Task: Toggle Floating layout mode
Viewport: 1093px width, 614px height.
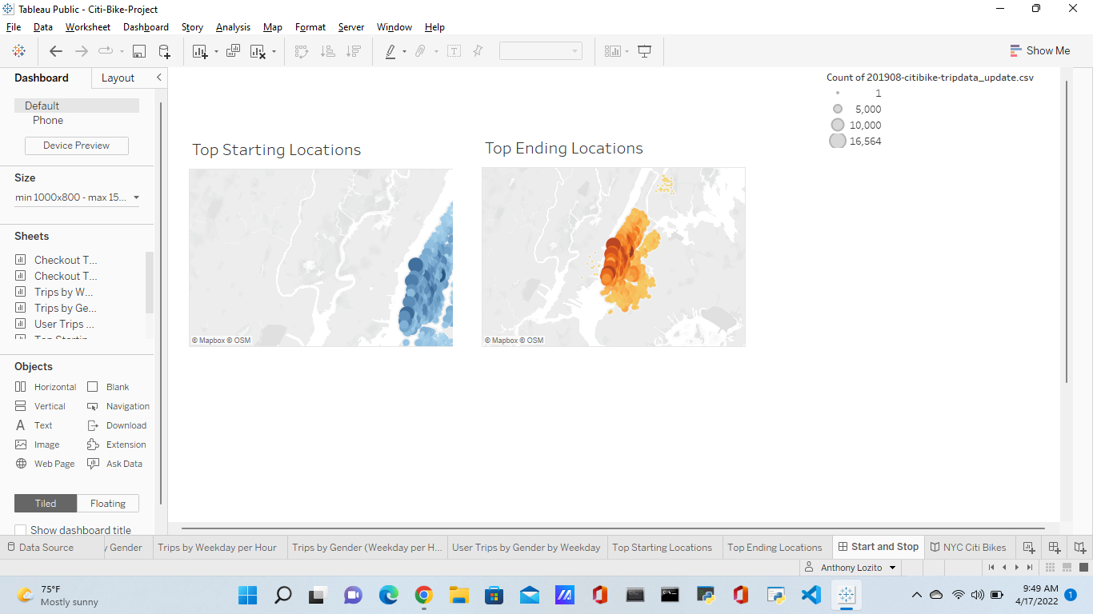Action: click(x=108, y=503)
